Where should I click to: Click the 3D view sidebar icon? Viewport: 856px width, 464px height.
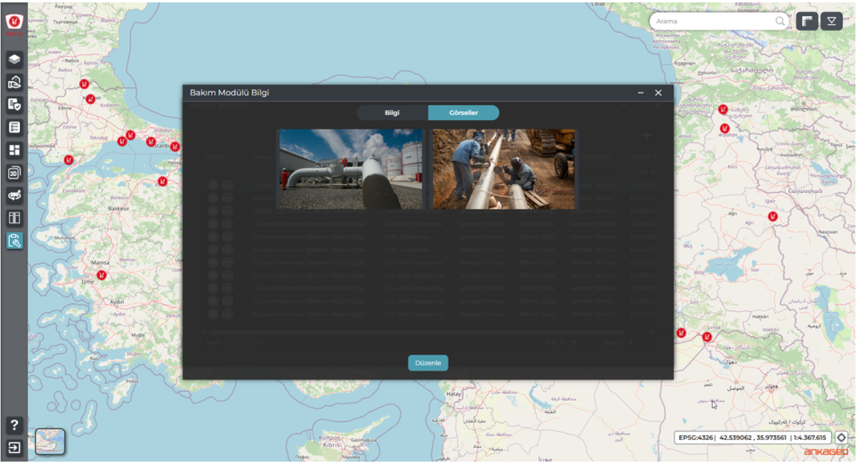pyautogui.click(x=14, y=173)
